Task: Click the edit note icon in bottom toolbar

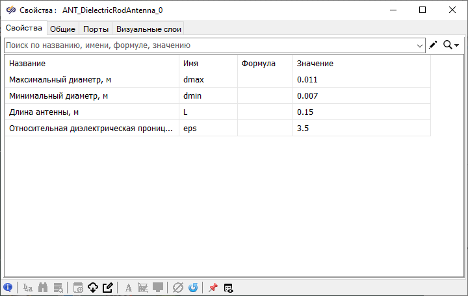Action: 108,288
